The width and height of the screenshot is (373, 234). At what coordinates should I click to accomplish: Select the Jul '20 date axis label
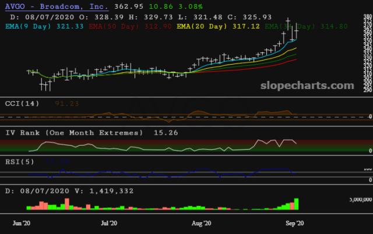click(110, 223)
